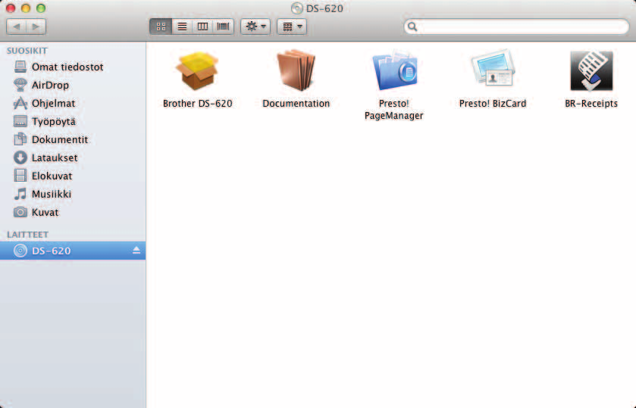Click the Documentation folder name label
Viewport: 636px width, 408px height.
point(296,104)
